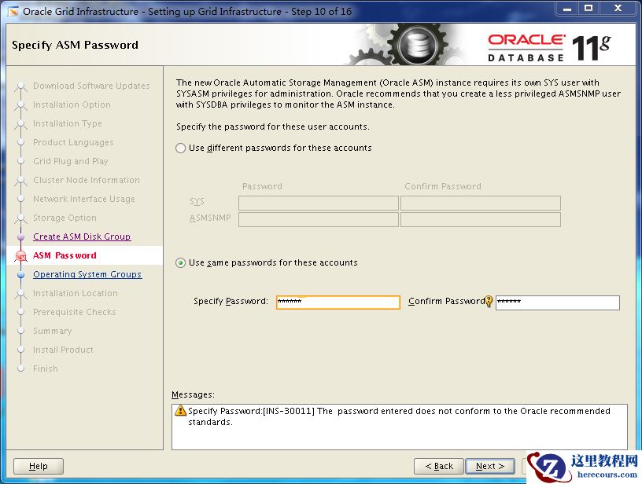Click the Create ASM Disk Group step bullet
This screenshot has width=642, height=484.
tap(21, 236)
